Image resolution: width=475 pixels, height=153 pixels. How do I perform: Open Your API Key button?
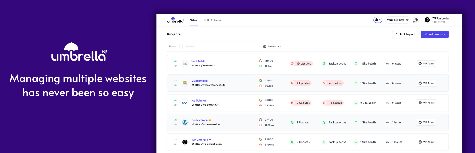click(397, 20)
